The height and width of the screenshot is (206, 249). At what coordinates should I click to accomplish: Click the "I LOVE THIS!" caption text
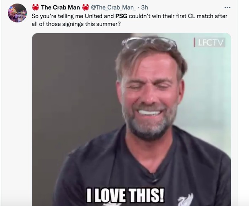pyautogui.click(x=127, y=195)
